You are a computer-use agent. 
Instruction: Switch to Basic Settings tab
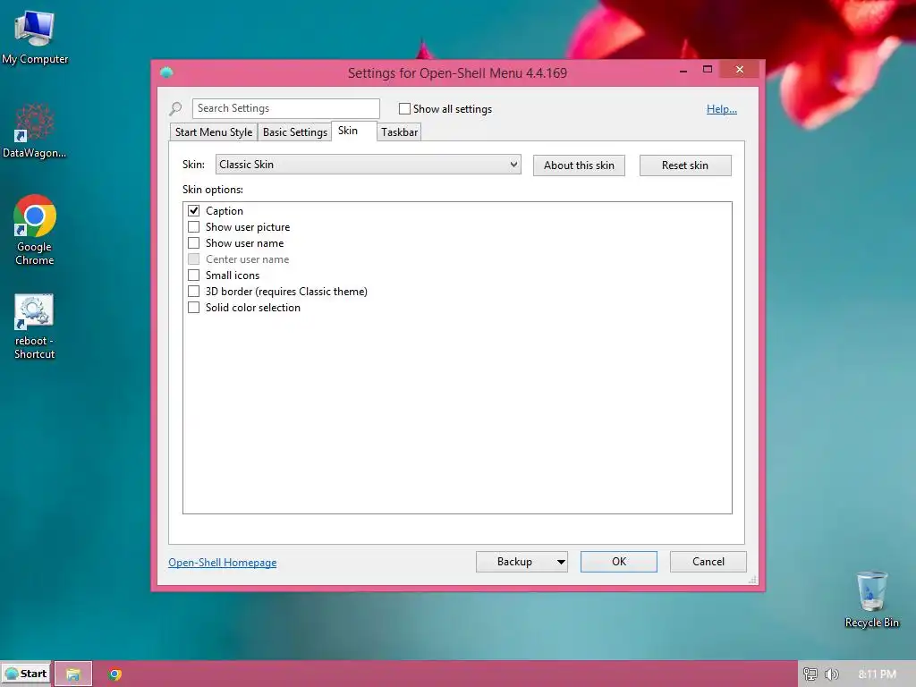pyautogui.click(x=295, y=132)
